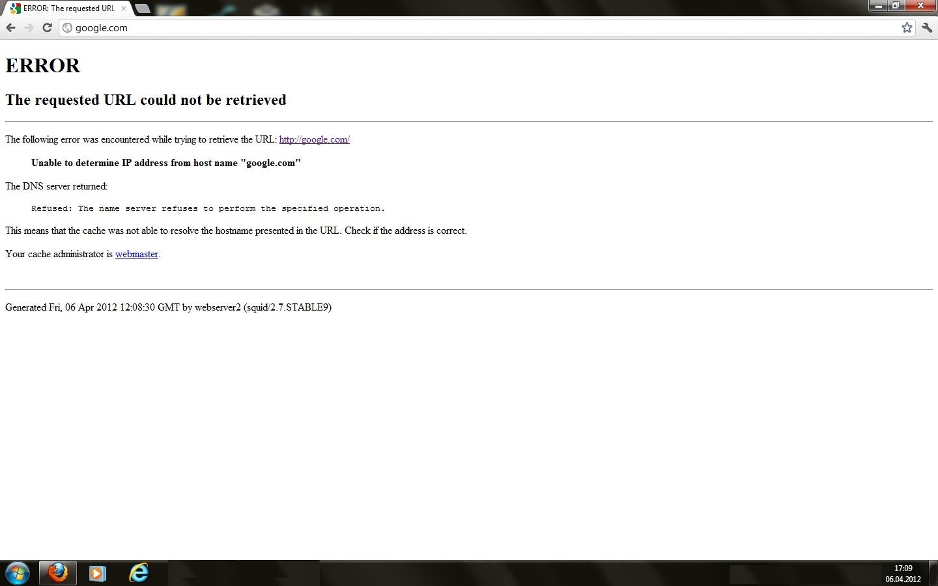Close the ERROR tab

[124, 8]
